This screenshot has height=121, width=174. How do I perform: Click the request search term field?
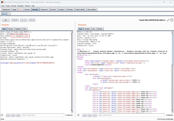(43, 115)
